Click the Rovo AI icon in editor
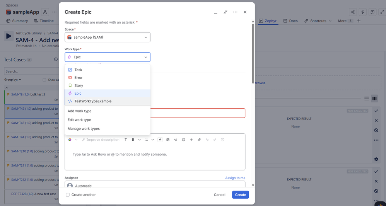 point(70,140)
